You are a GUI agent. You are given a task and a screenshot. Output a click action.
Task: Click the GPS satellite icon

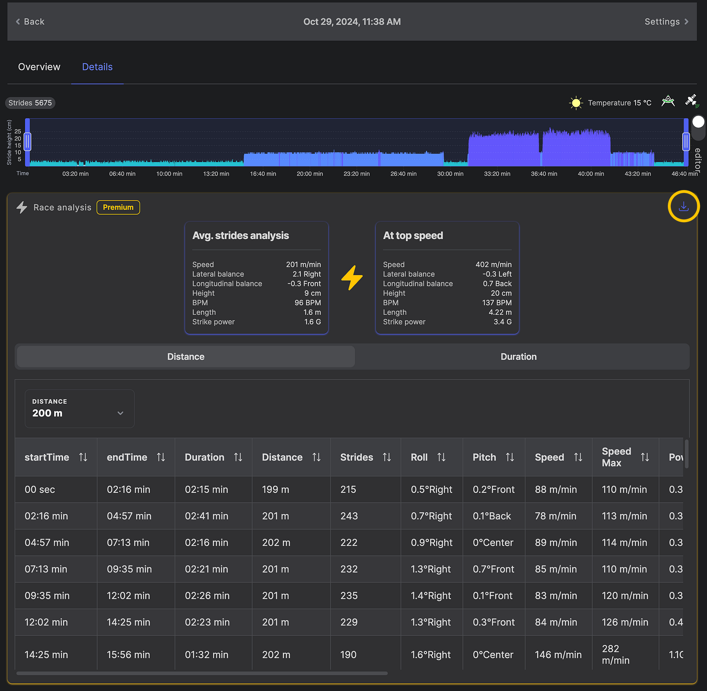(x=691, y=101)
